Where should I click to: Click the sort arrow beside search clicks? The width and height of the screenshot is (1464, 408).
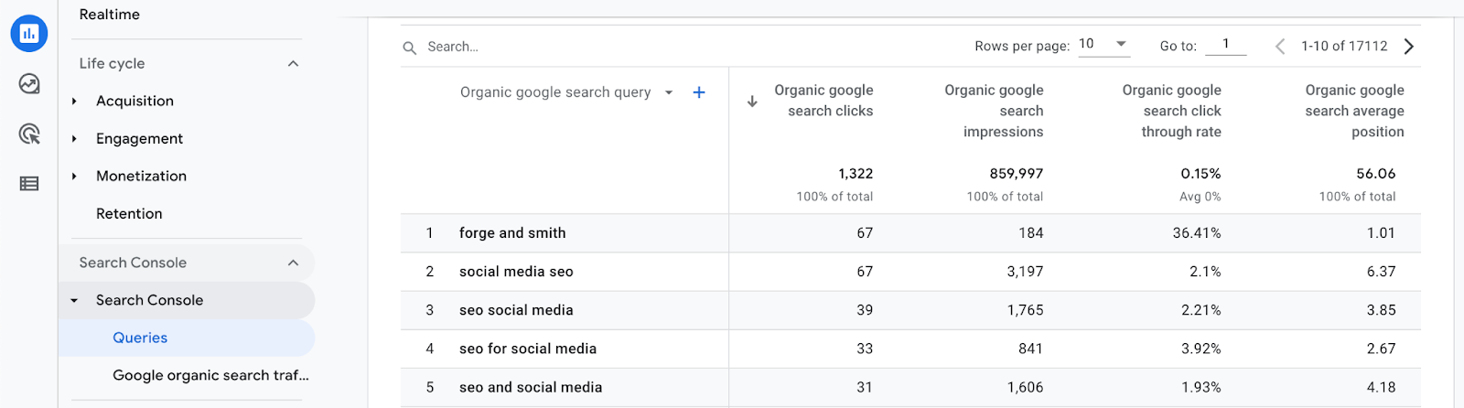tap(752, 102)
